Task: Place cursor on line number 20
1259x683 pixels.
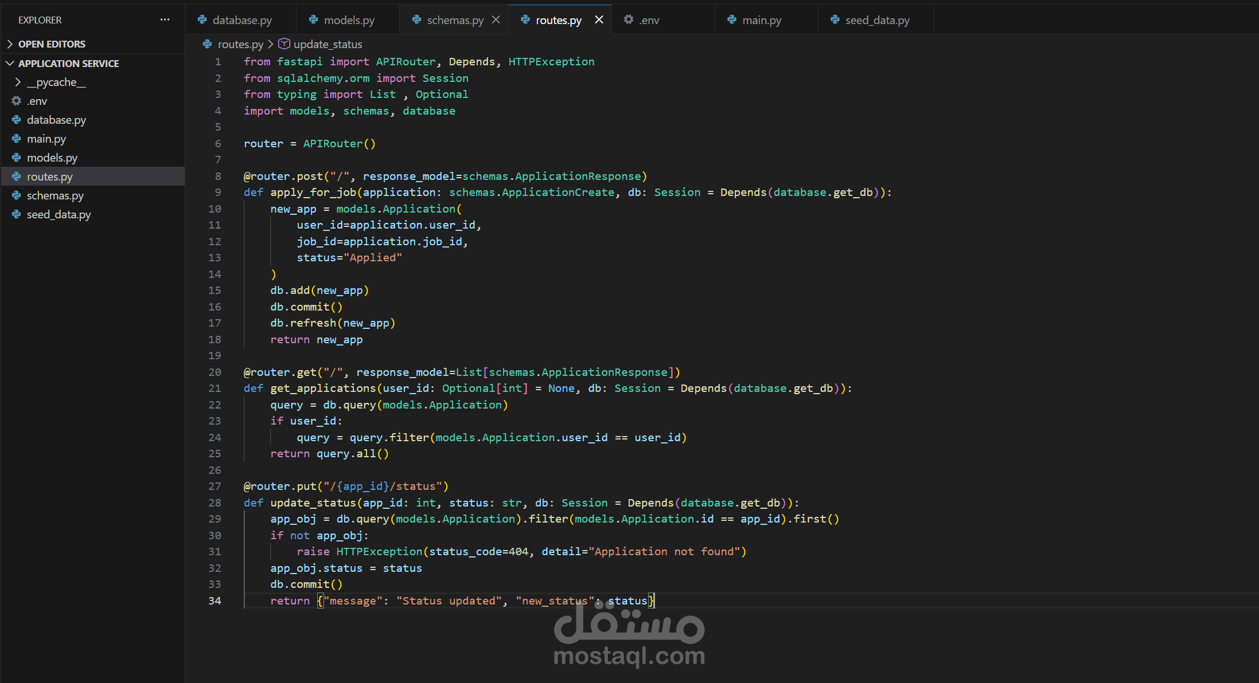Action: click(x=215, y=372)
